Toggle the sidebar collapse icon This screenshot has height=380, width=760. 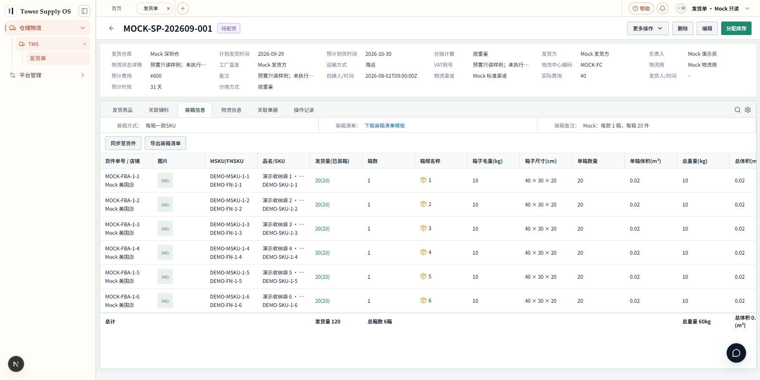[x=84, y=11]
